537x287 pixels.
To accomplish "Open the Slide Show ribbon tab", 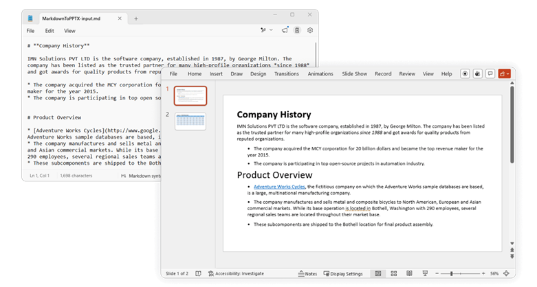I will [x=355, y=74].
